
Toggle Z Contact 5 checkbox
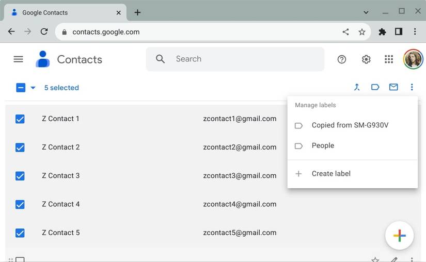[x=20, y=233]
